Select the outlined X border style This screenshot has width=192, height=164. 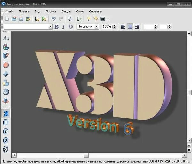point(6,140)
